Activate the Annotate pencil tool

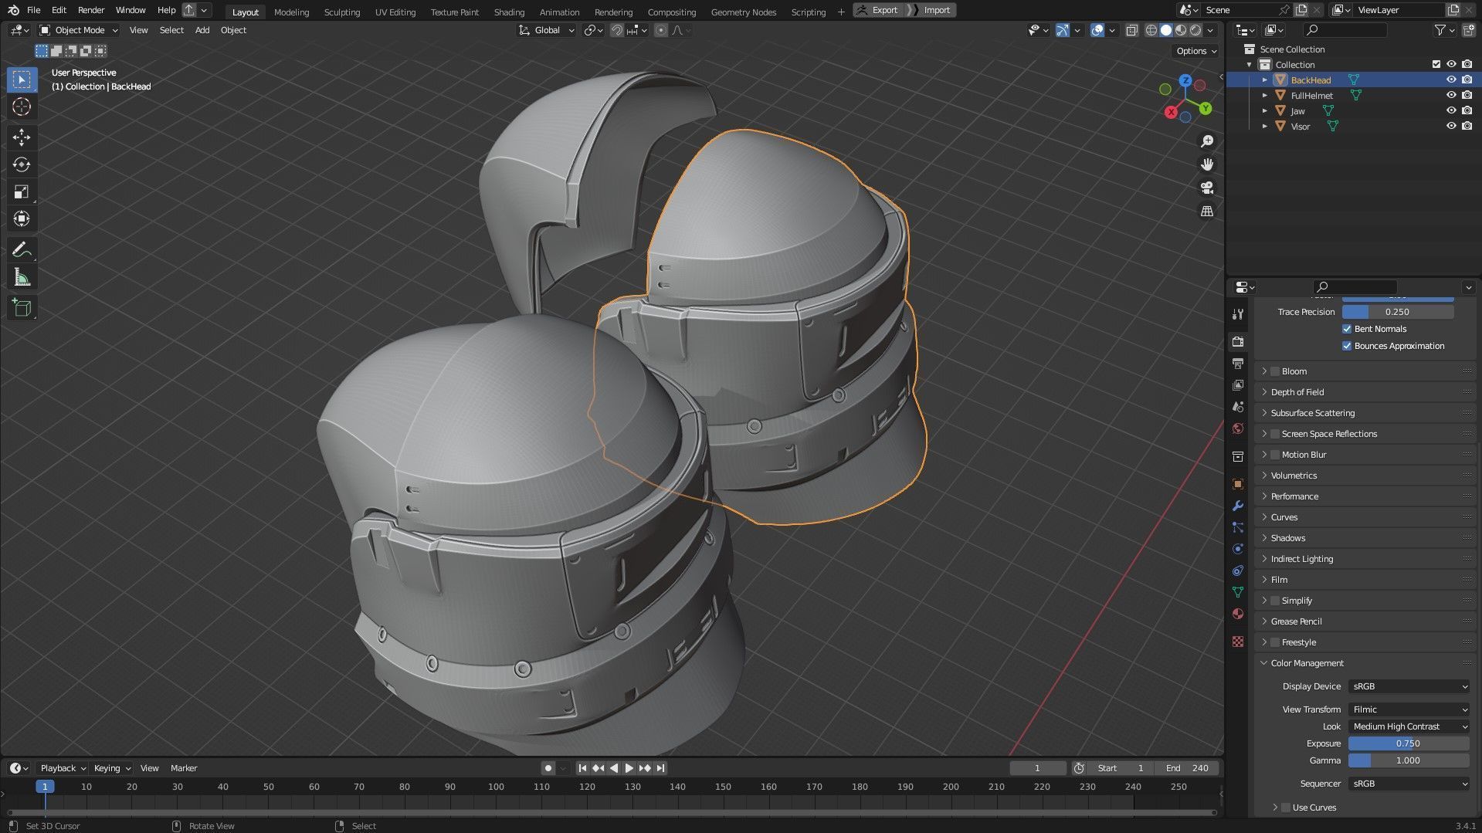[22, 249]
